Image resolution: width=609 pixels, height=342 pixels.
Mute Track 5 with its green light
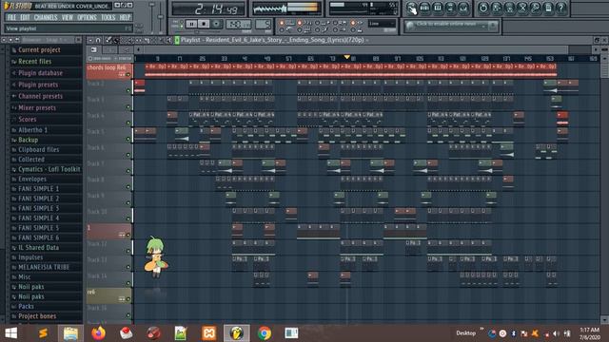point(128,139)
